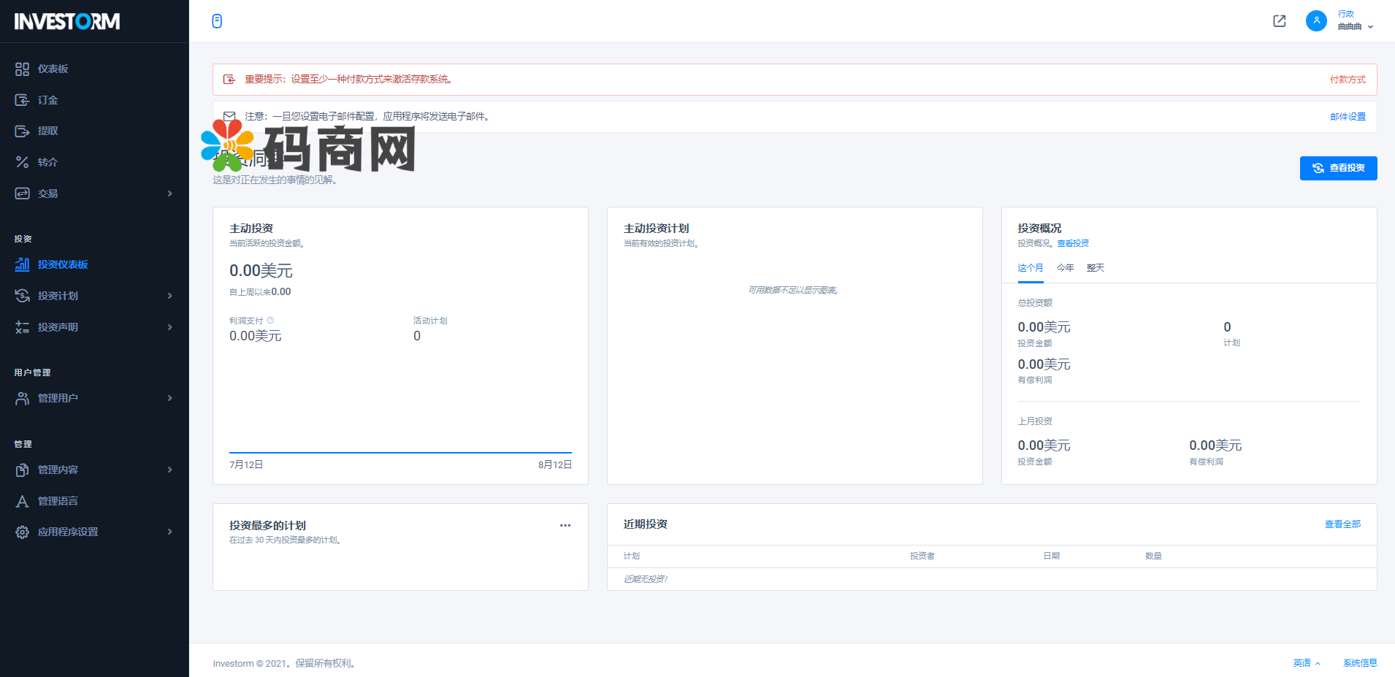Click the 付款方式 link in alert
This screenshot has height=677, width=1395.
click(1347, 80)
